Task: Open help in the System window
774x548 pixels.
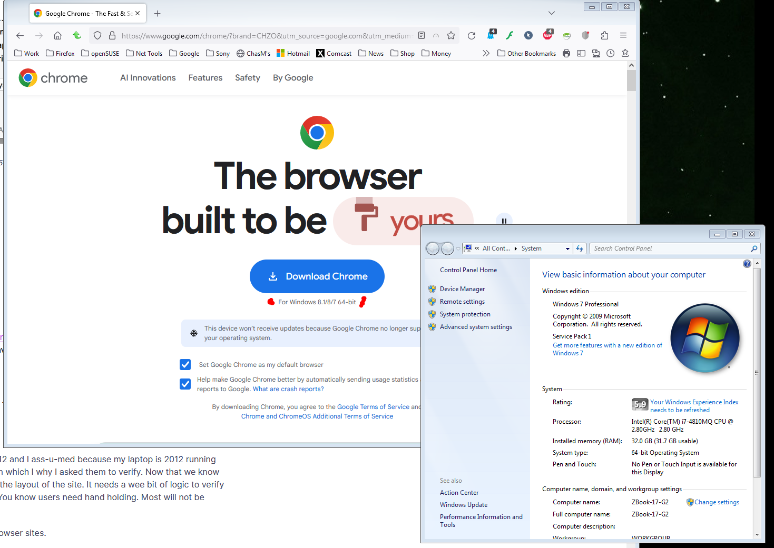Action: tap(747, 264)
